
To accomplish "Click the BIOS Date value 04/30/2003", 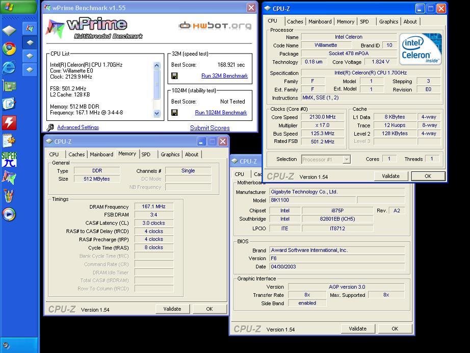I will pos(337,267).
